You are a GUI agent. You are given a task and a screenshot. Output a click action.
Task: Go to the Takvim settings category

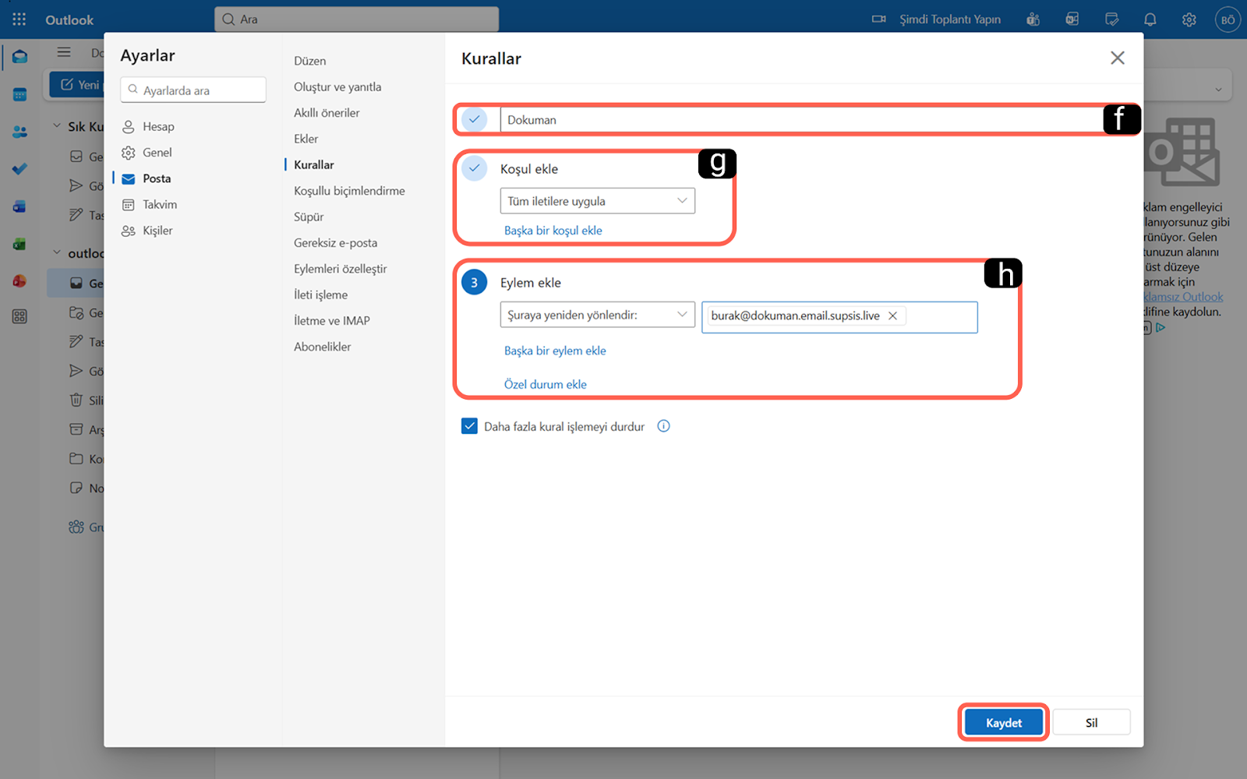pos(159,205)
